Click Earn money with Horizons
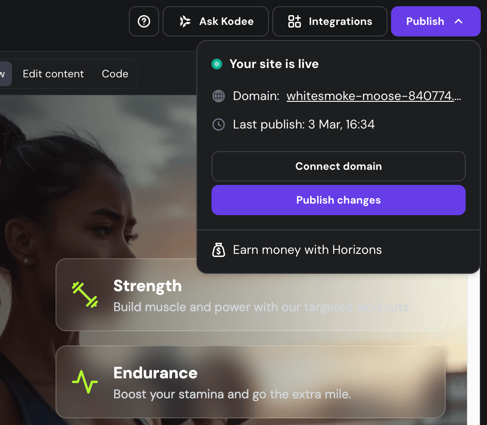Image resolution: width=487 pixels, height=425 pixels. (307, 250)
